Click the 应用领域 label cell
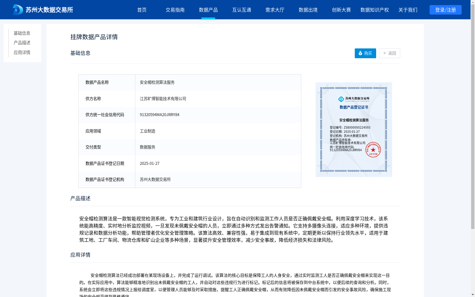 [107, 131]
